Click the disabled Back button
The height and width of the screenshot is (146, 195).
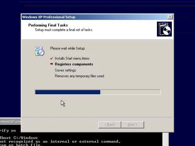click(110, 125)
